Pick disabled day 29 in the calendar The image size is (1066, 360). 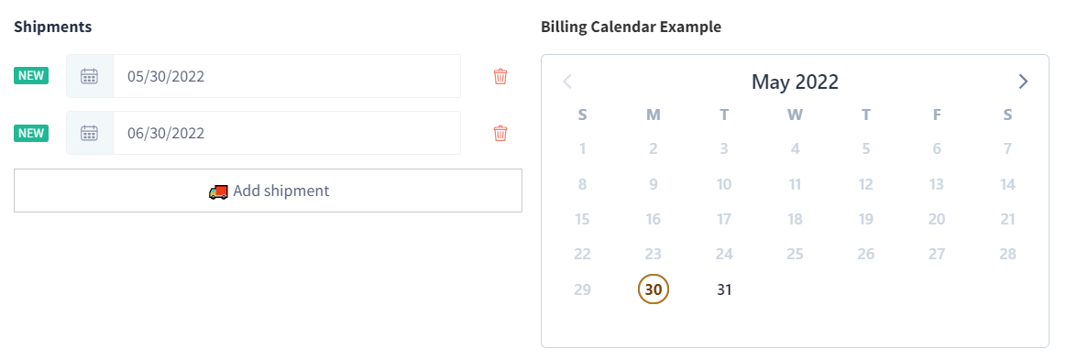(583, 290)
